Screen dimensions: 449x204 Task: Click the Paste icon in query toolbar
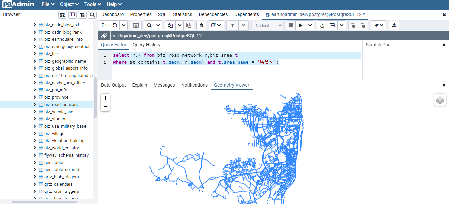pyautogui.click(x=189, y=25)
